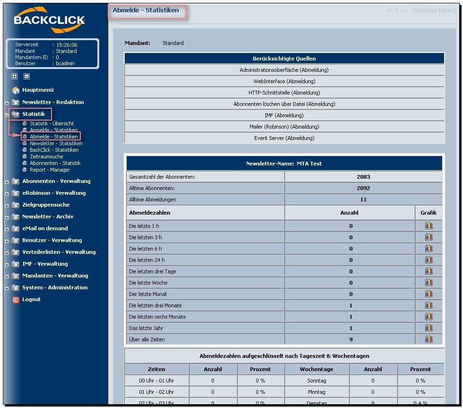463x408 pixels.
Task: Click Alltime Abmeldungen value 11
Action: tap(363, 200)
